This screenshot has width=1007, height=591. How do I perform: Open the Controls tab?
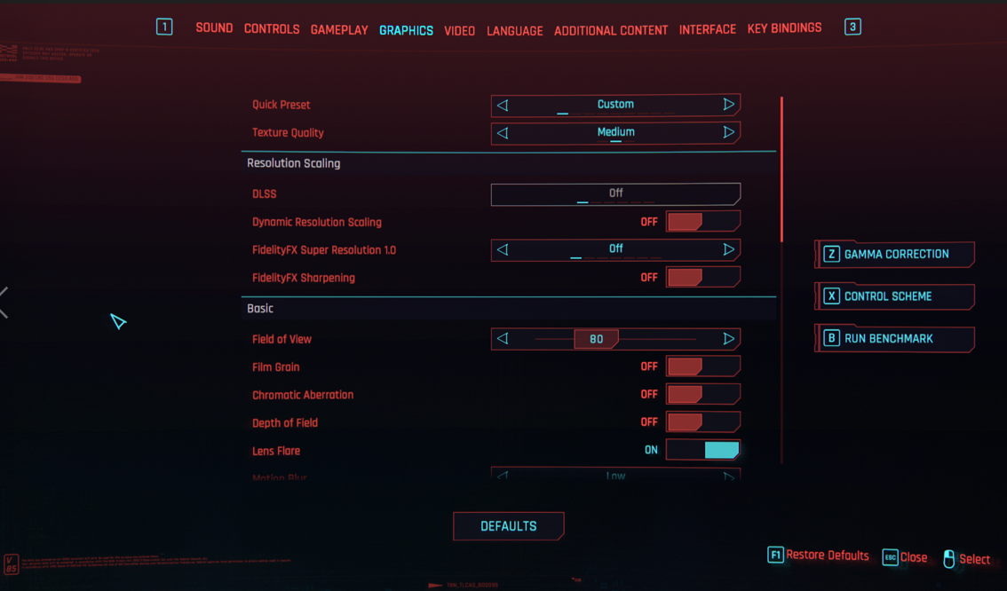272,29
